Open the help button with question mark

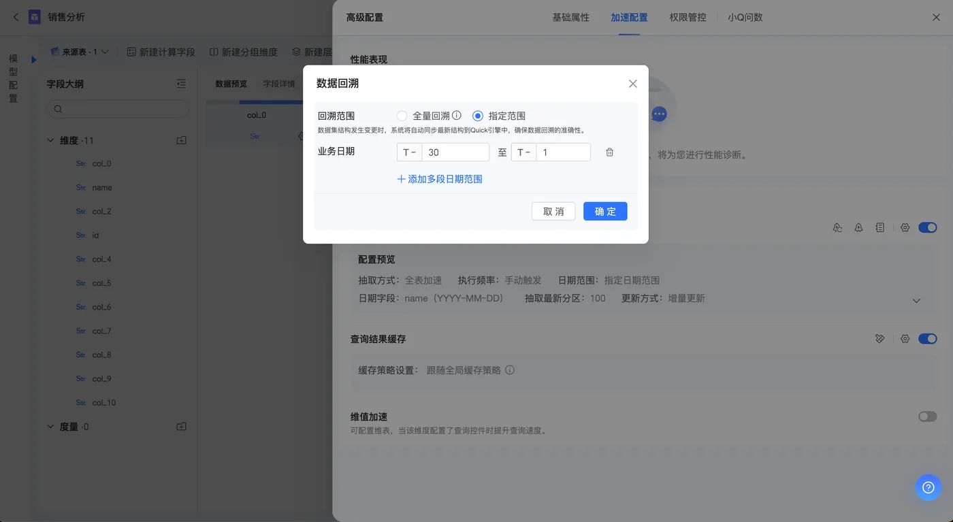(x=928, y=487)
